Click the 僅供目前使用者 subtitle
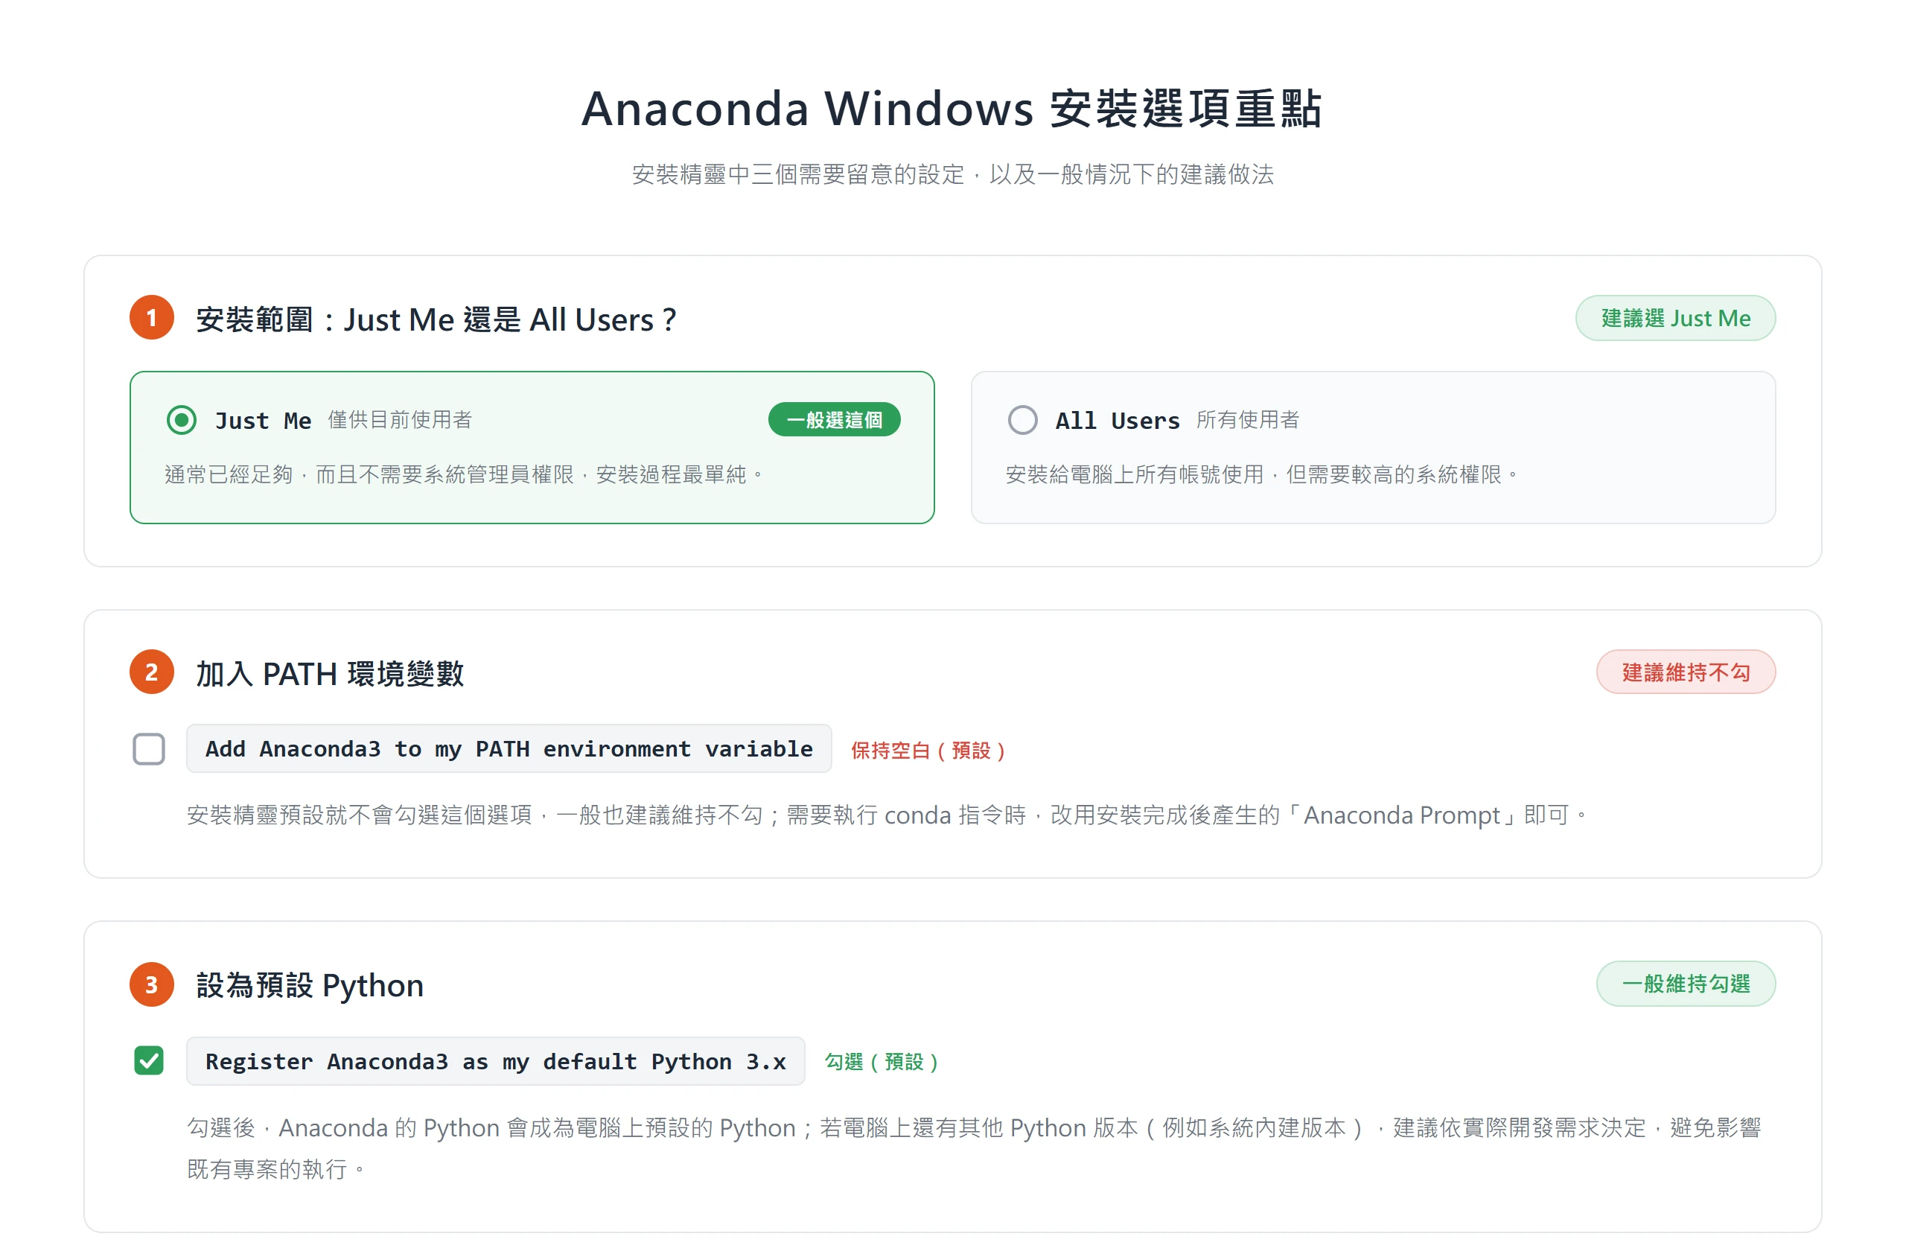This screenshot has height=1251, width=1906. click(400, 420)
